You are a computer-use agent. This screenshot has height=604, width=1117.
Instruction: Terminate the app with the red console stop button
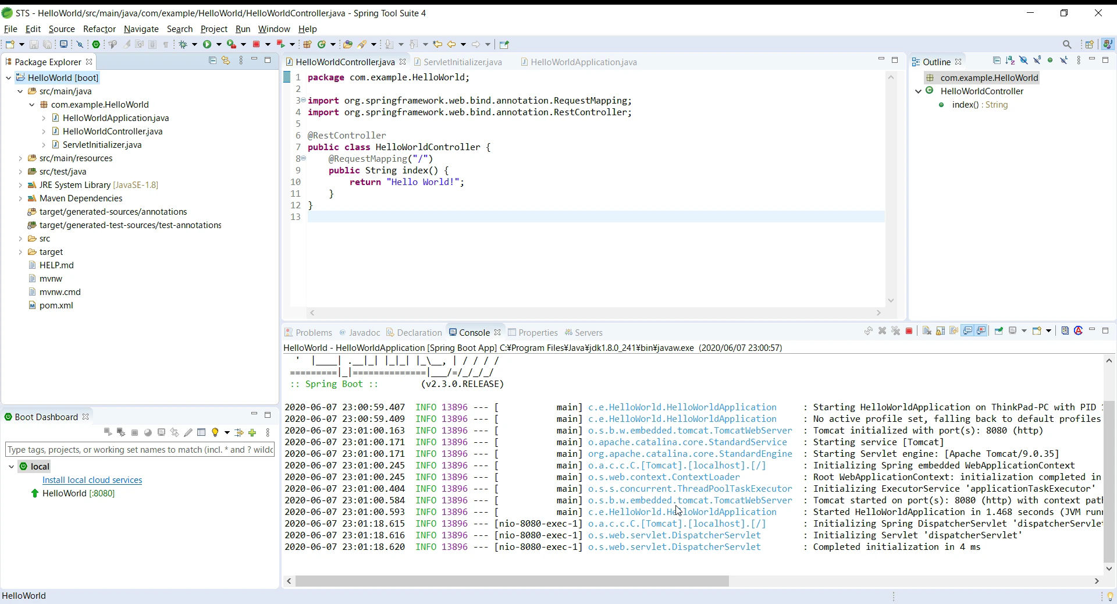click(909, 331)
